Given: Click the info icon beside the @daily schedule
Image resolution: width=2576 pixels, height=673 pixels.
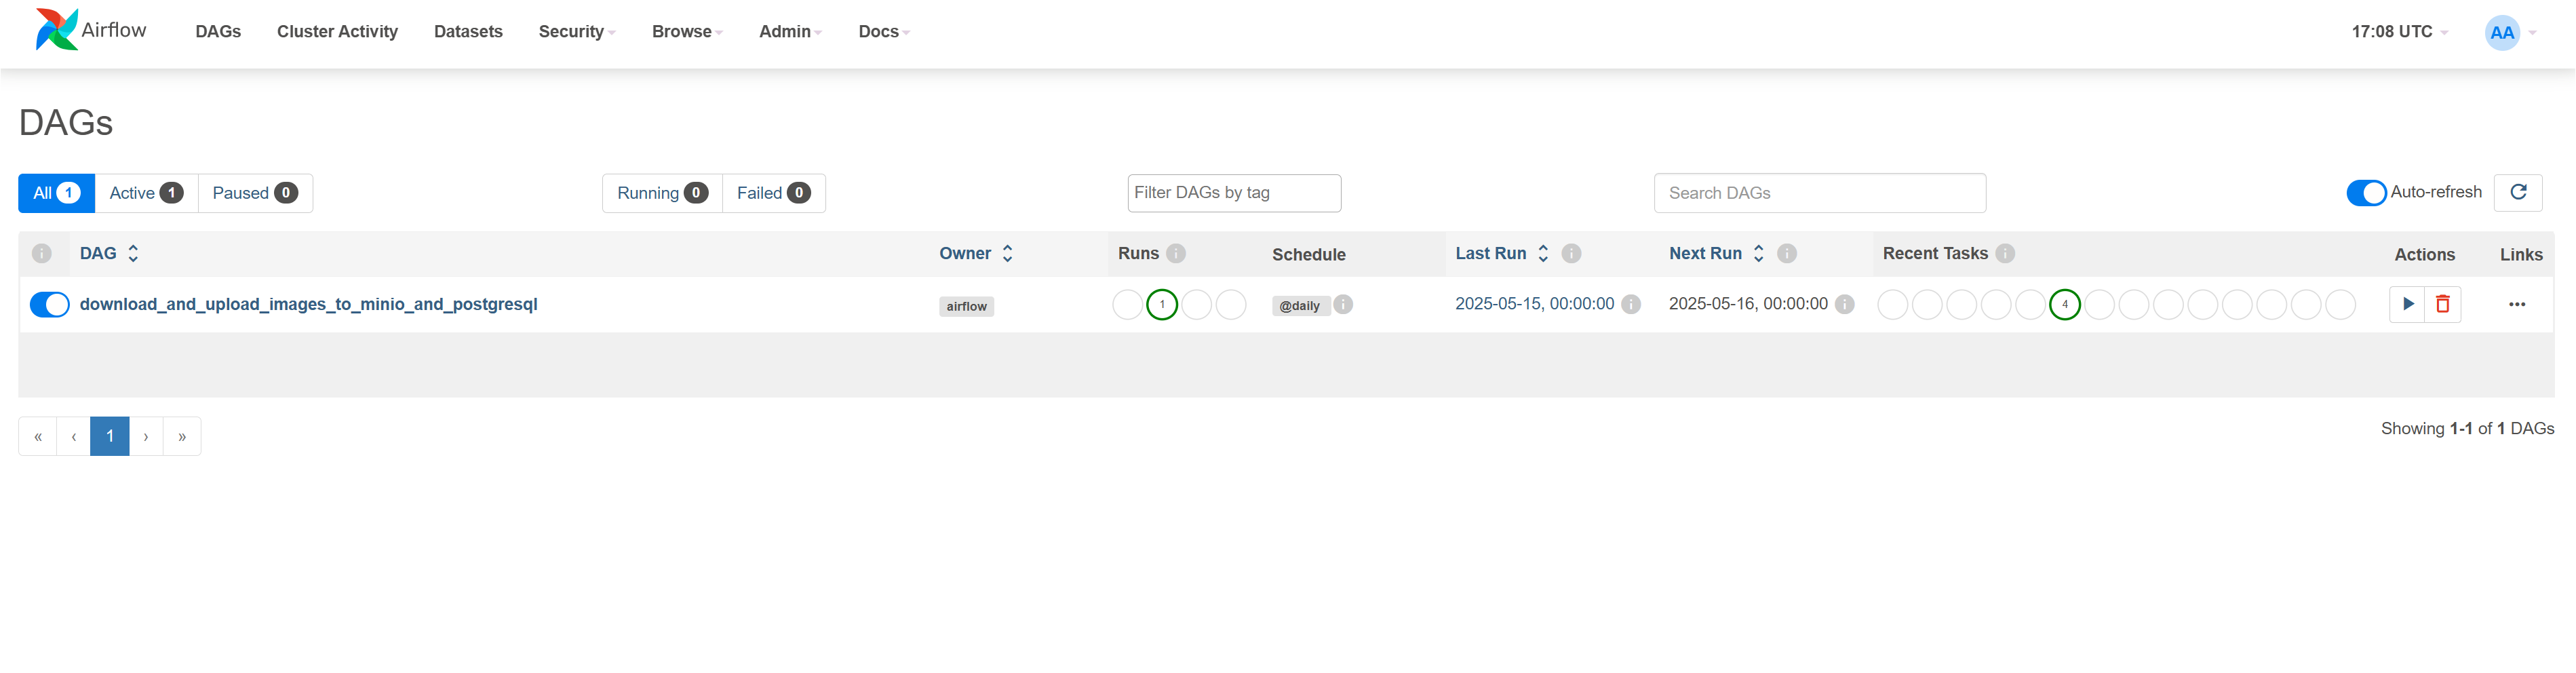Looking at the screenshot, I should click(1343, 304).
